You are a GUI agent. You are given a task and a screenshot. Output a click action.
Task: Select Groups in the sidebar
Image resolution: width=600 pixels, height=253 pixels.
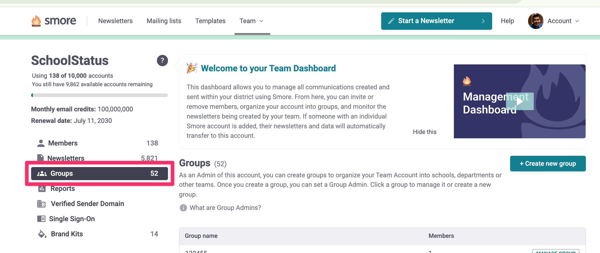(99, 173)
